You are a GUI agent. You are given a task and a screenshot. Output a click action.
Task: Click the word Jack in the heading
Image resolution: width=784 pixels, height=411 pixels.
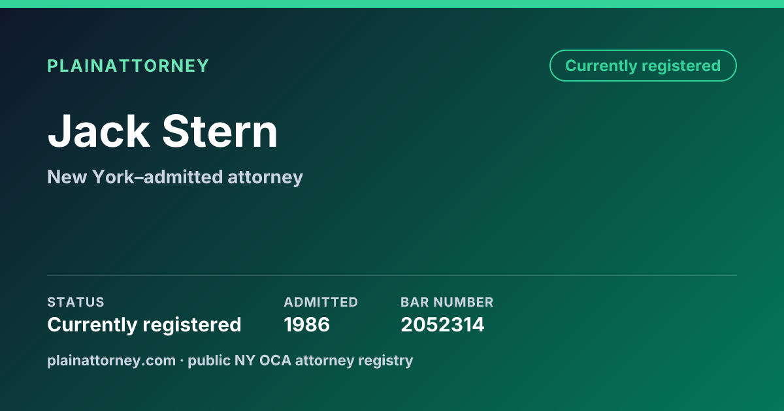[x=99, y=131]
